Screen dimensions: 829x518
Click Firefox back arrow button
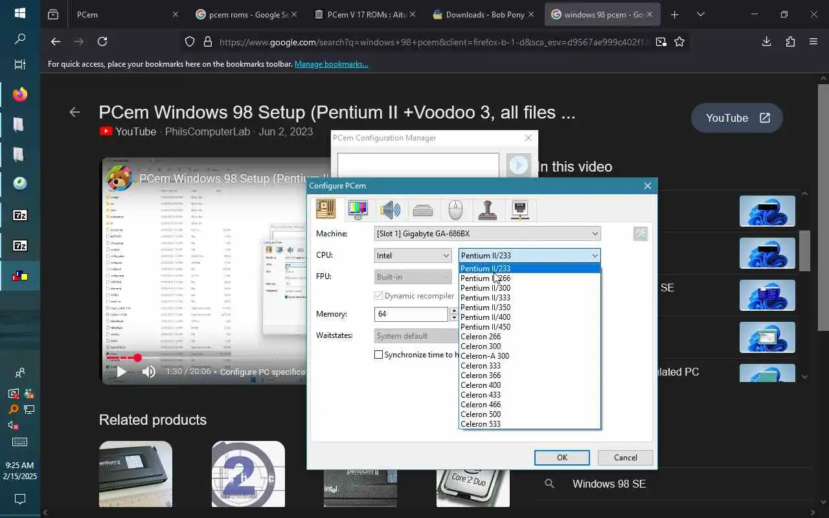pos(56,41)
